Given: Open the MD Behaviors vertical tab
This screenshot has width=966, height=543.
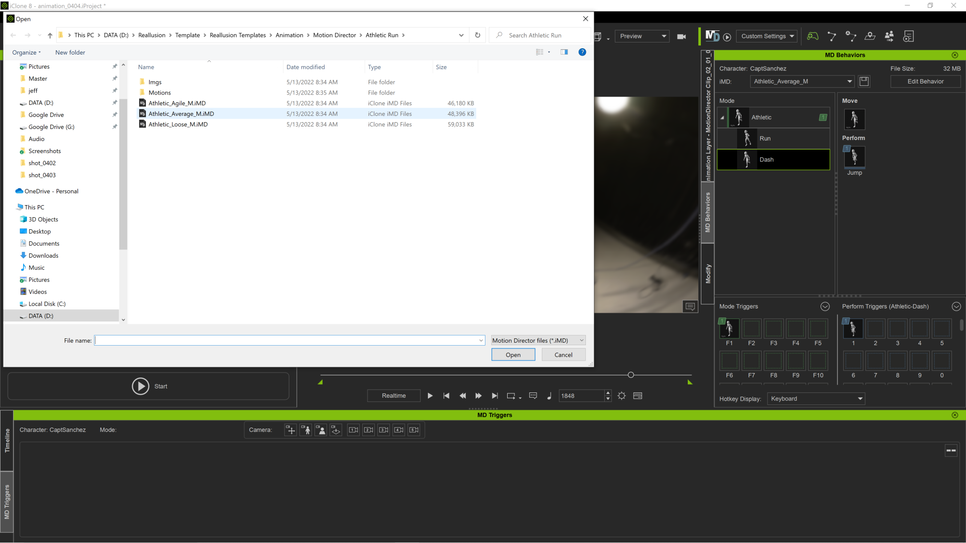Looking at the screenshot, I should click(708, 212).
